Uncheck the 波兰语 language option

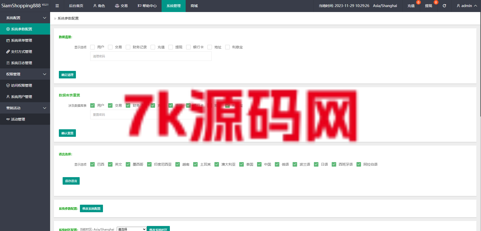[x=295, y=164]
